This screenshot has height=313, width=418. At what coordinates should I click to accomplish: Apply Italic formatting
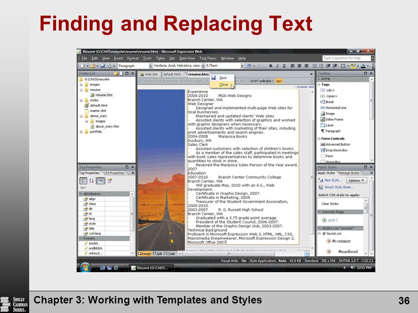(277, 66)
